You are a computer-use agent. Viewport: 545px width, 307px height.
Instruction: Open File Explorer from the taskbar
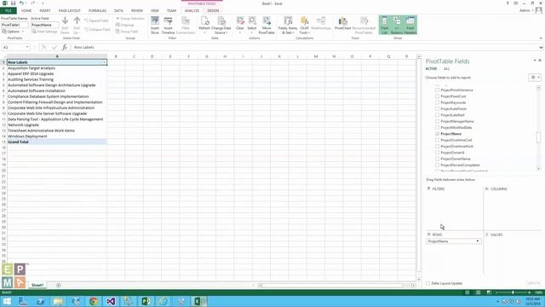point(58,301)
